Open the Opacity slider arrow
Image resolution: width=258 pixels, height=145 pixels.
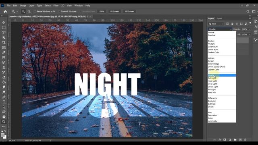coord(250,29)
